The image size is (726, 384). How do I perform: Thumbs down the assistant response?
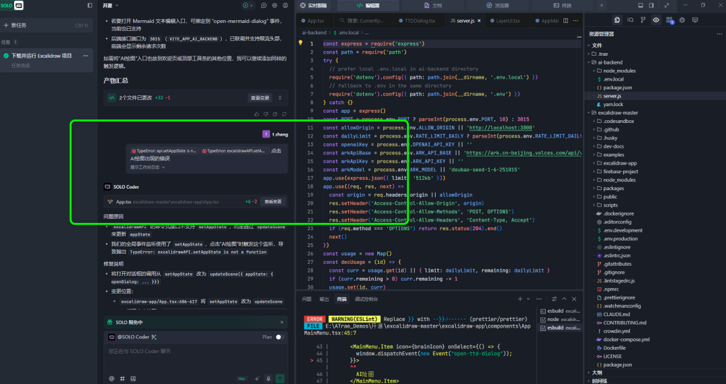266,114
